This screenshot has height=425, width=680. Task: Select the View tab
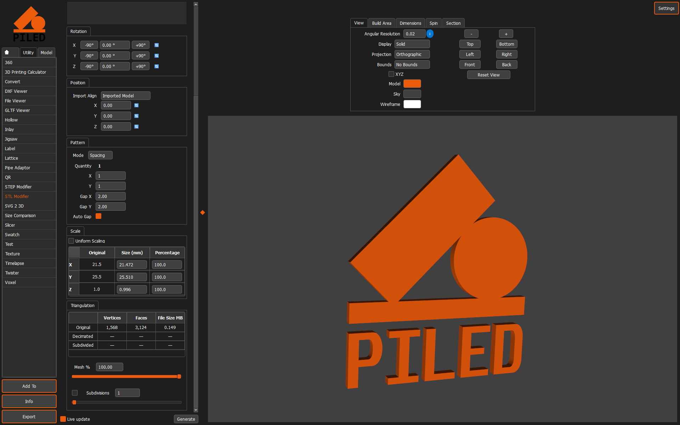coord(359,23)
